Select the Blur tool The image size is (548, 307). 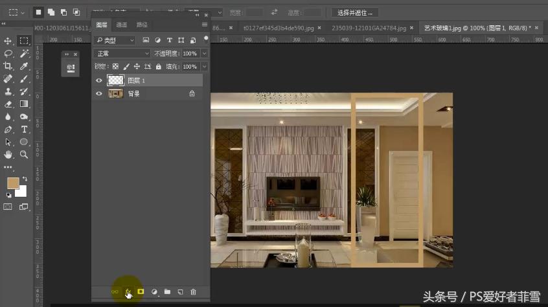tap(8, 117)
